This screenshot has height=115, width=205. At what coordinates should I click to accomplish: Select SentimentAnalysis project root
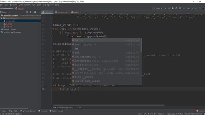coord(11,15)
